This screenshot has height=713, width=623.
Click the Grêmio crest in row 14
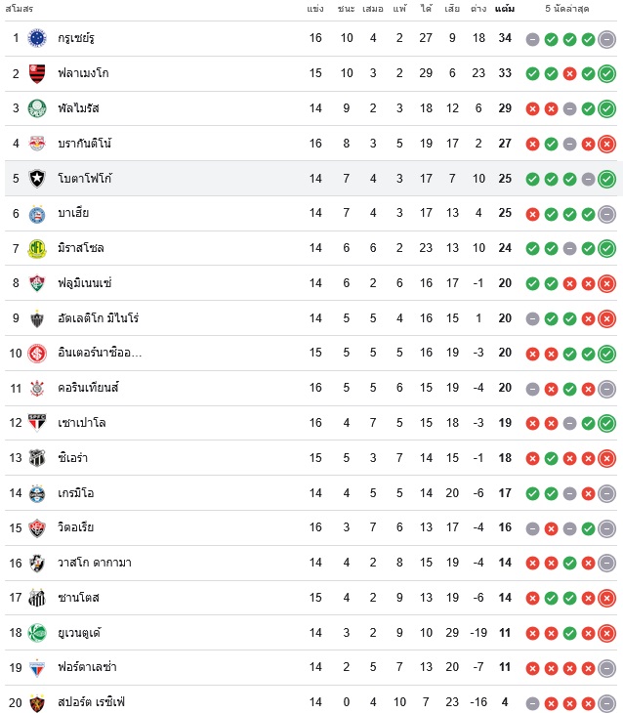pos(37,493)
